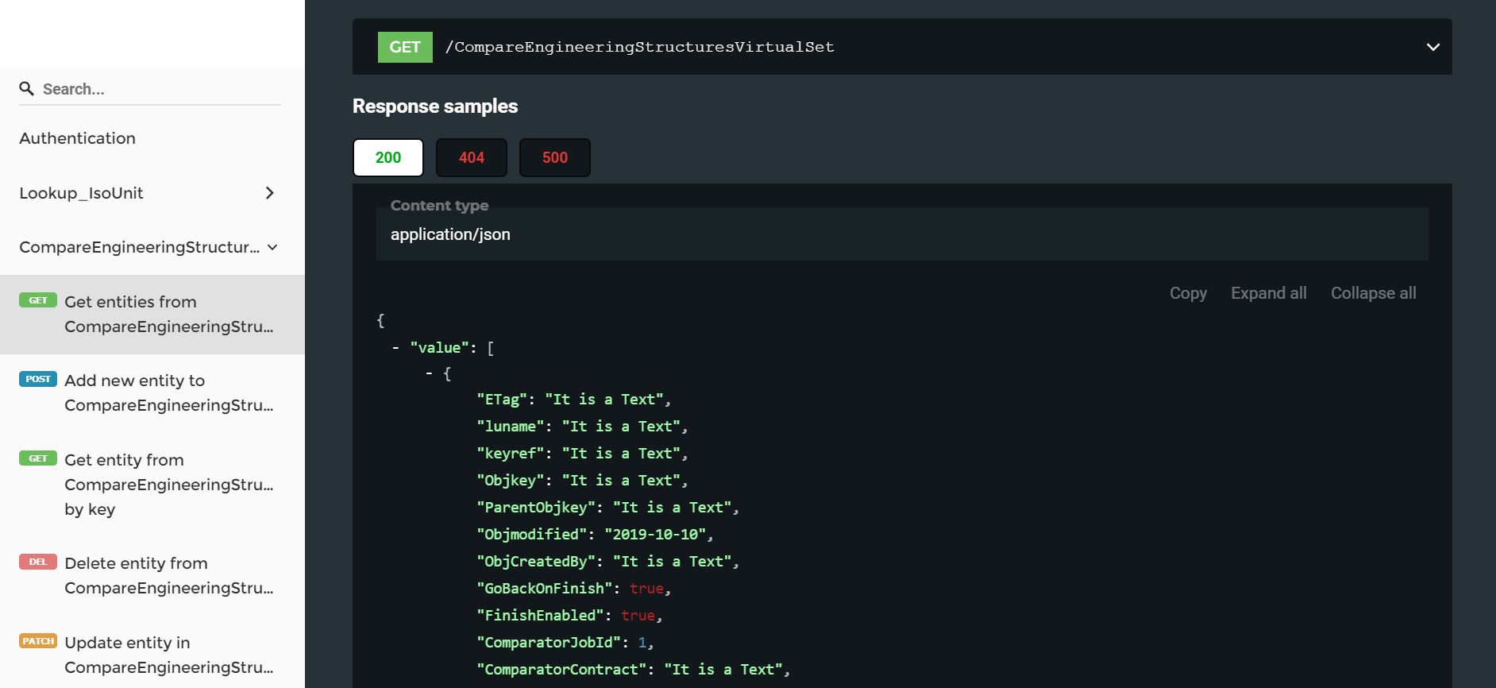1496x688 pixels.
Task: Click Collapse all in response sample
Action: [1374, 293]
